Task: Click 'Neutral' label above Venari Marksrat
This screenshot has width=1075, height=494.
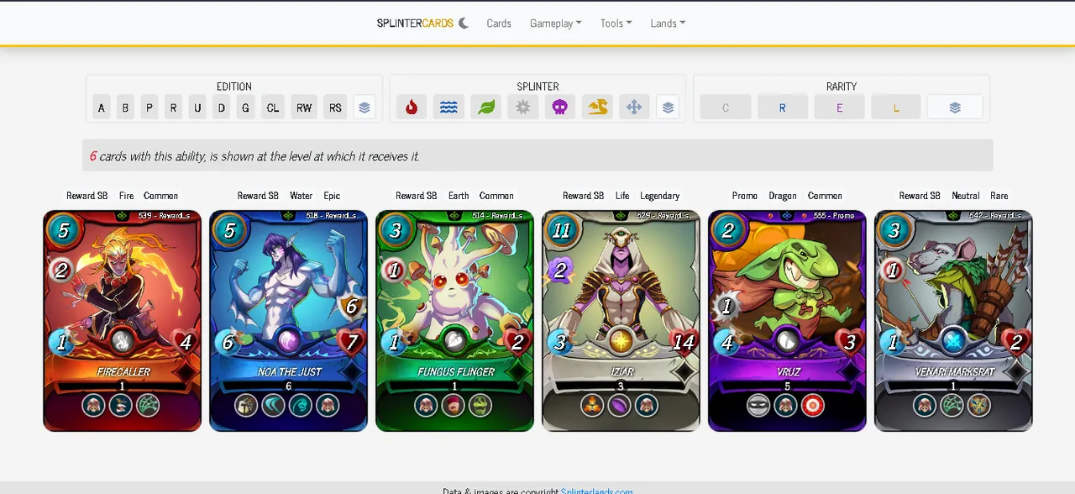Action: pyautogui.click(x=966, y=196)
